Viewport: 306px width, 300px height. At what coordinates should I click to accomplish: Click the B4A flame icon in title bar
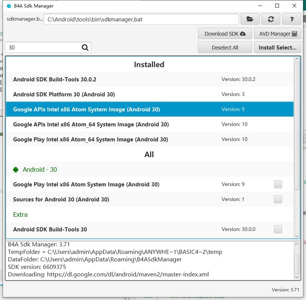click(x=9, y=6)
